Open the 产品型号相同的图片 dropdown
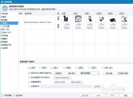Image resolution: width=133 pixels, height=98 pixels. point(62,78)
